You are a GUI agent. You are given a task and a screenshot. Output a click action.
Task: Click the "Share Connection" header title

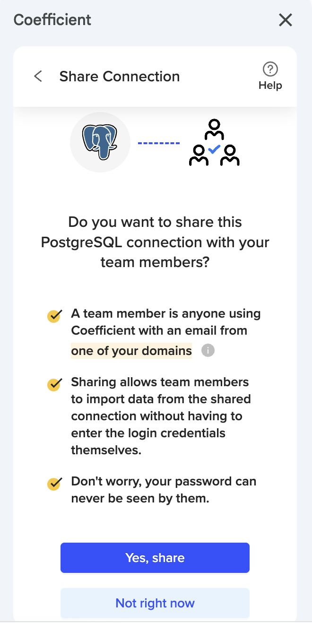click(120, 76)
